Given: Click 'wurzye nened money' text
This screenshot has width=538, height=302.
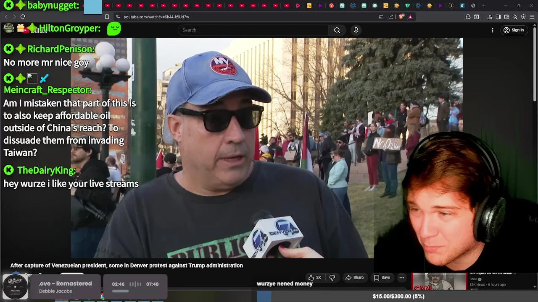Looking at the screenshot, I should click(x=285, y=284).
